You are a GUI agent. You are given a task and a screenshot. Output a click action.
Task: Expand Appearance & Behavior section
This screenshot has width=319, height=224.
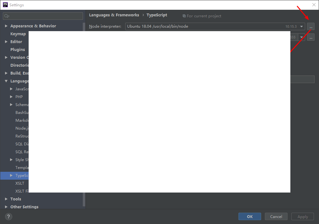tap(6, 26)
